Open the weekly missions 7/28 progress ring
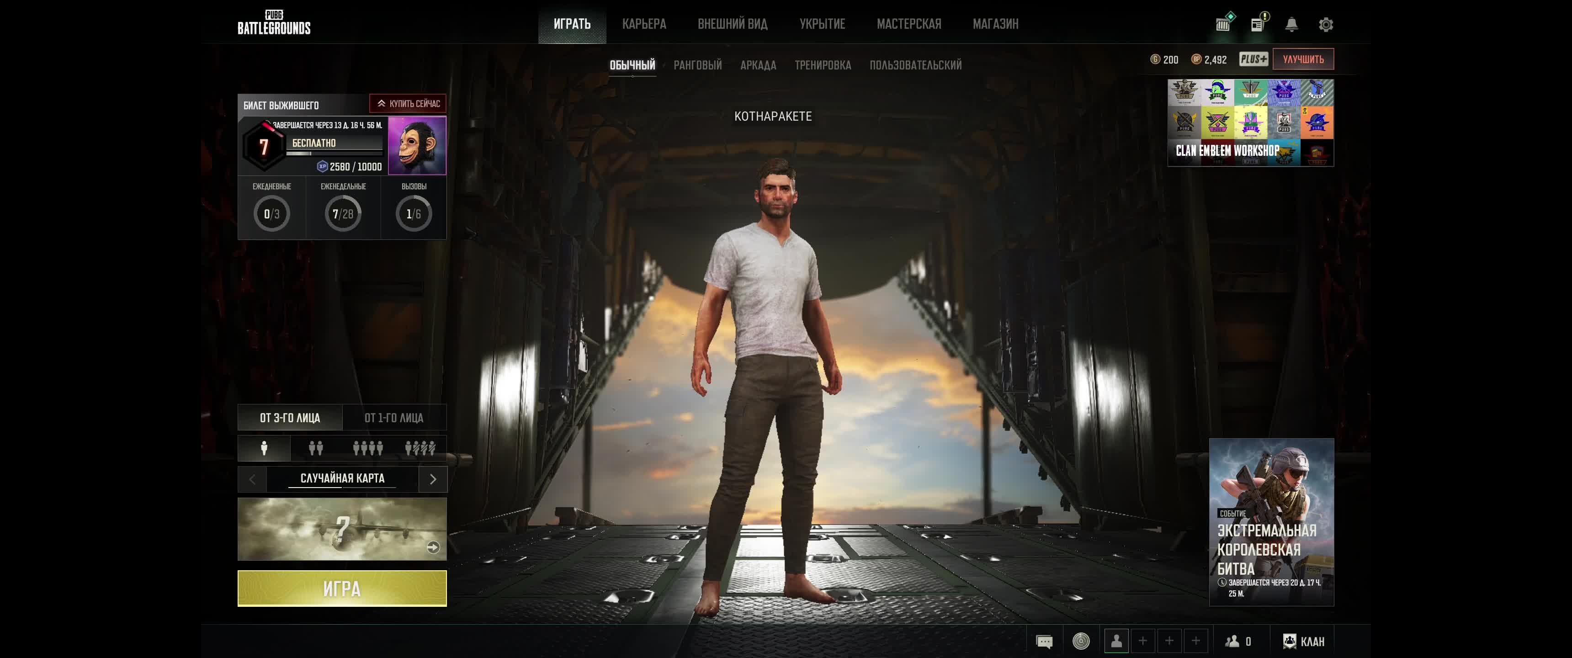 (343, 214)
